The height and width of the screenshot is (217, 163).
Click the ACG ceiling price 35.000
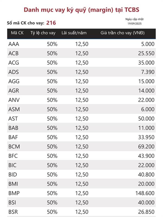(x=146, y=63)
